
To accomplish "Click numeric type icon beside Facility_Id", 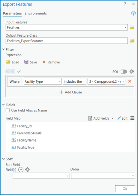I will click(x=14, y=126).
